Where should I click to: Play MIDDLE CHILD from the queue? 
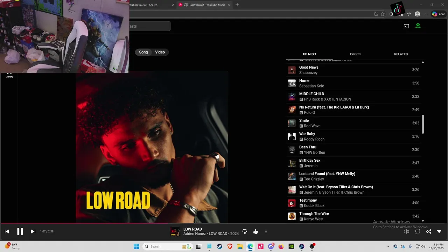[x=354, y=97]
